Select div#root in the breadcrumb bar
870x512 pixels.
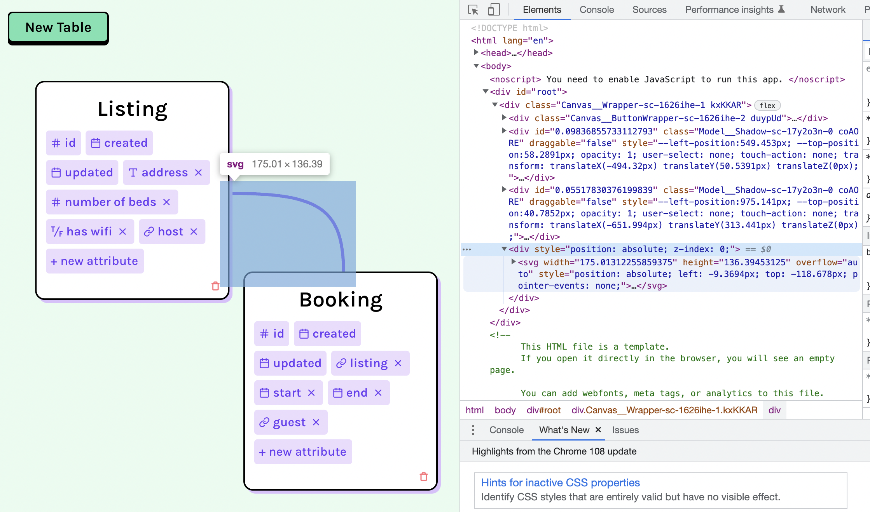click(543, 410)
